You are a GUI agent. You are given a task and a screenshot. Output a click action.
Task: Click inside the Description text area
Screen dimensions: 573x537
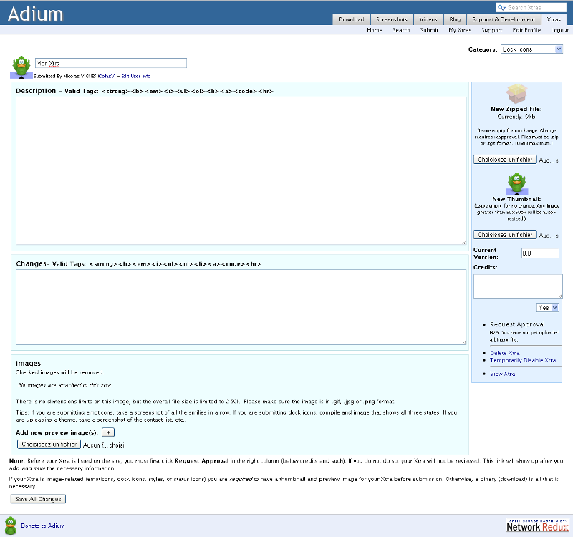[x=241, y=170]
